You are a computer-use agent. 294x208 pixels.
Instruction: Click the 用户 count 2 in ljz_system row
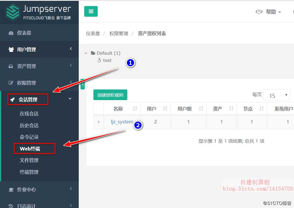(155, 122)
